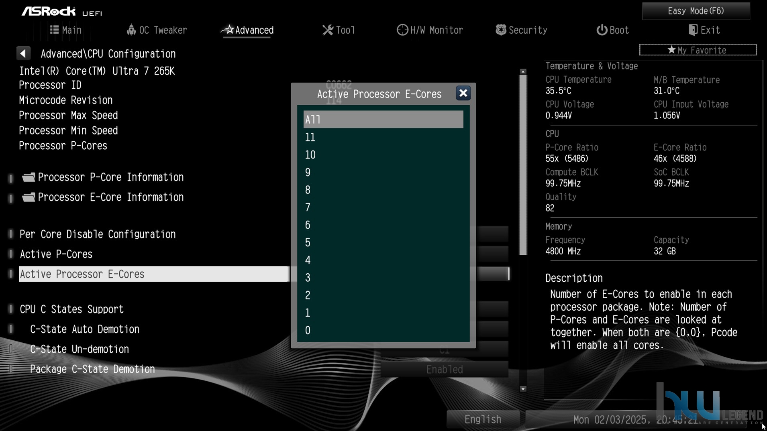767x431 pixels.
Task: Select Package C-State Demotion setting
Action: point(92,369)
